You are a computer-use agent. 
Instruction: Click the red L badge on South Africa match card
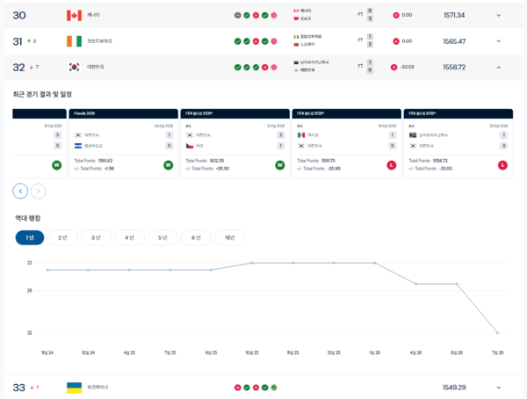(x=502, y=165)
